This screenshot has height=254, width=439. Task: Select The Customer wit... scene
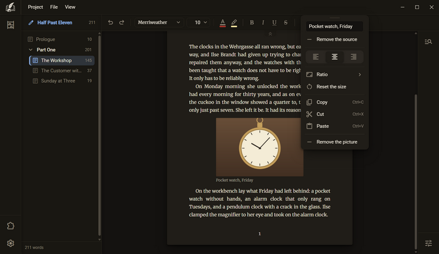[62, 71]
